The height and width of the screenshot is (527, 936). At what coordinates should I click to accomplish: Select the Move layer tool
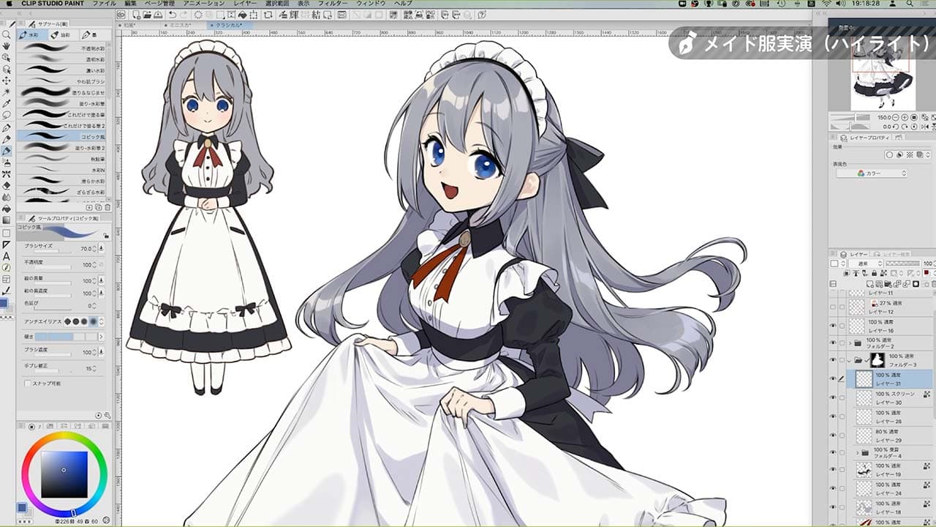[7, 81]
